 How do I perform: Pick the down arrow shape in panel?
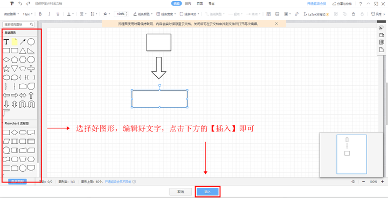[x=6, y=104]
